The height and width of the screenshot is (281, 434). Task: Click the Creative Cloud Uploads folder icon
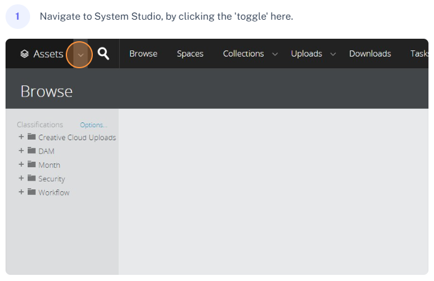coord(31,137)
